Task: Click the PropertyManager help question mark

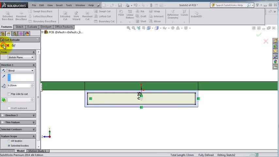Action: [37, 40]
